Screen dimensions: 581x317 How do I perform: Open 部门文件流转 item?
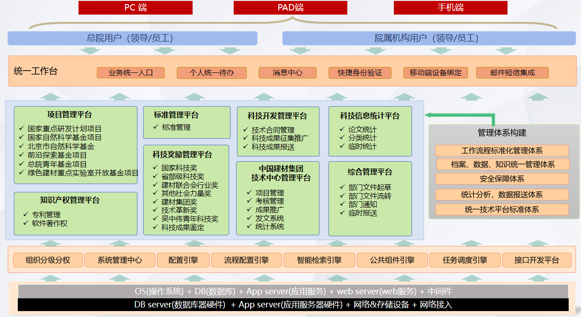click(370, 196)
